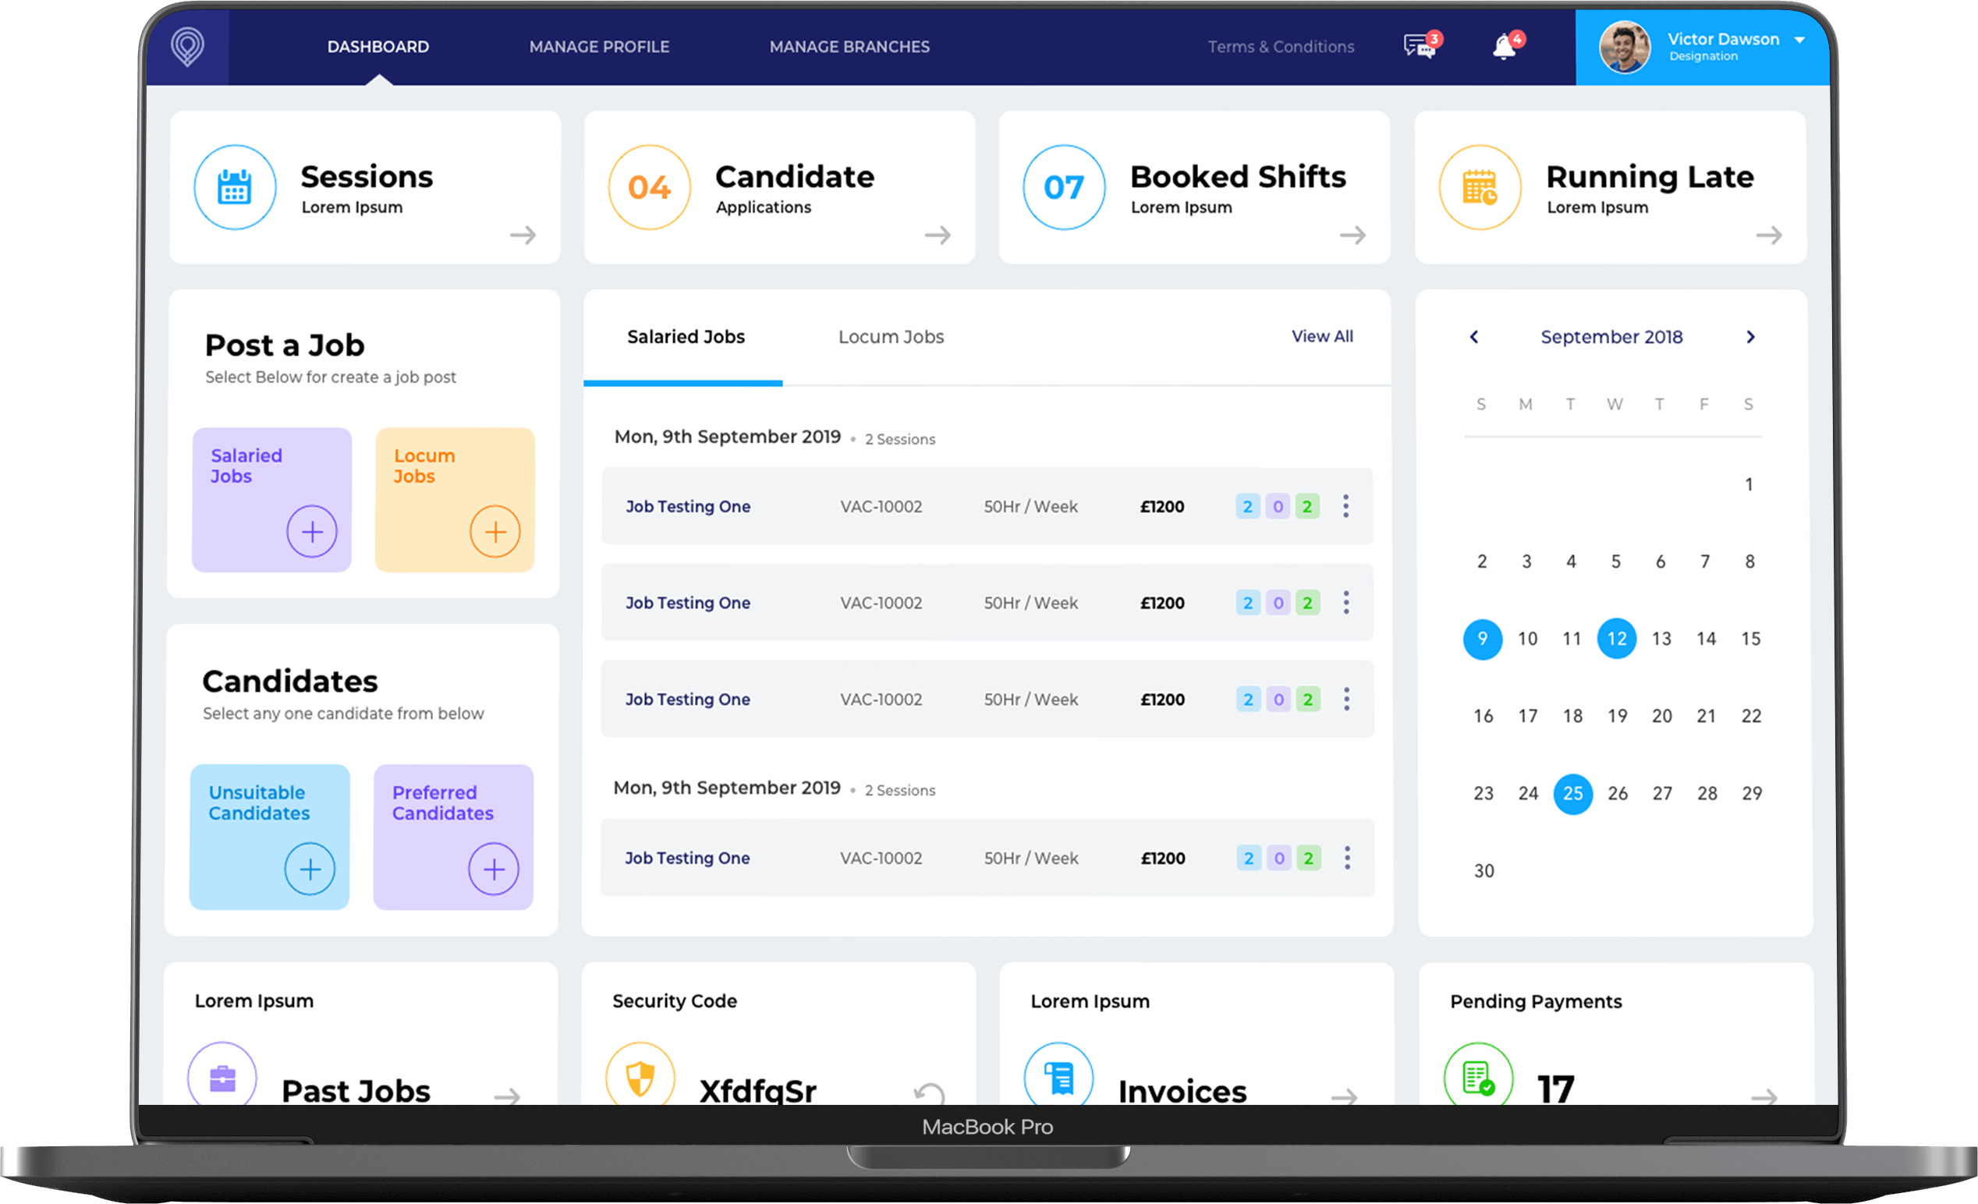Click the View All link
The width and height of the screenshot is (1978, 1204).
pos(1322,336)
